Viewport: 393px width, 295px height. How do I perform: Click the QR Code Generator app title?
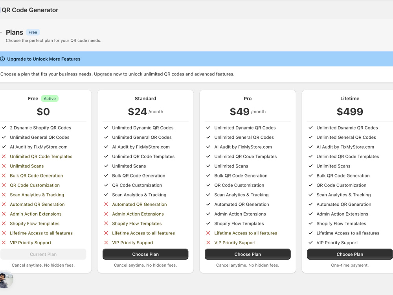coord(30,10)
